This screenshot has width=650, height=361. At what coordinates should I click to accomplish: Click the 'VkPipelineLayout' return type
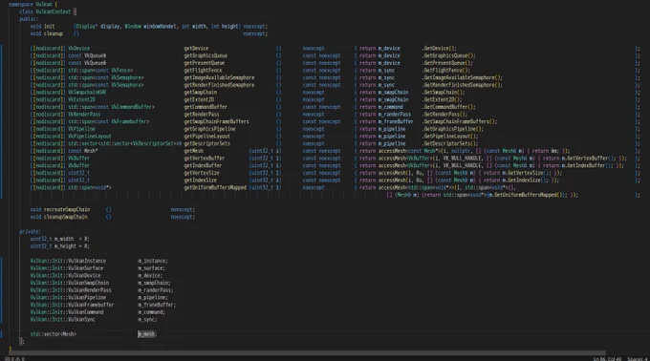click(90, 137)
